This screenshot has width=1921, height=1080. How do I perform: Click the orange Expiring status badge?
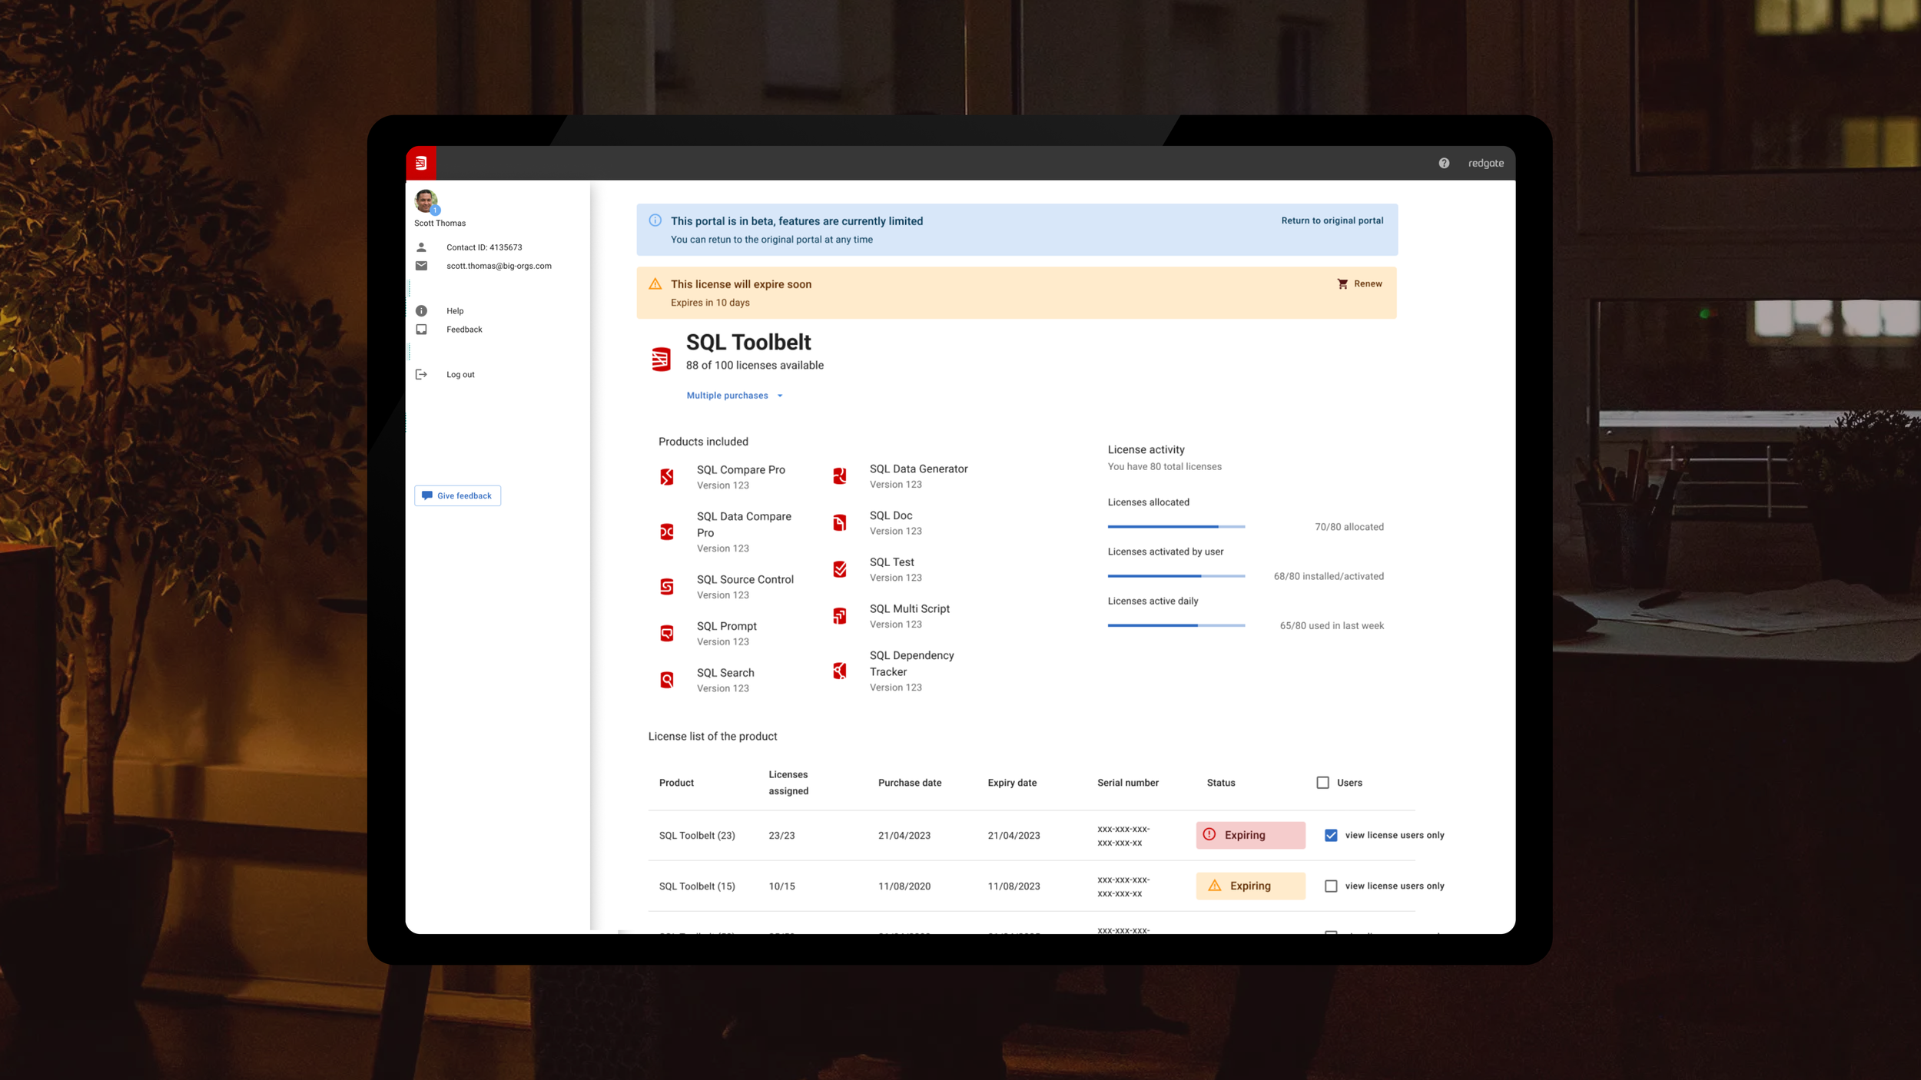(x=1250, y=886)
